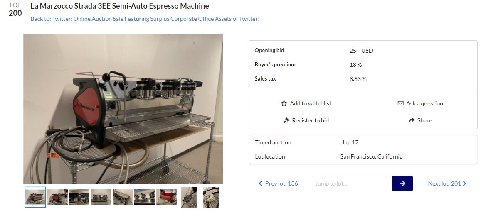Click the right chevron by Next lot: 201
Screen dimensions: 486x220
tap(464, 183)
